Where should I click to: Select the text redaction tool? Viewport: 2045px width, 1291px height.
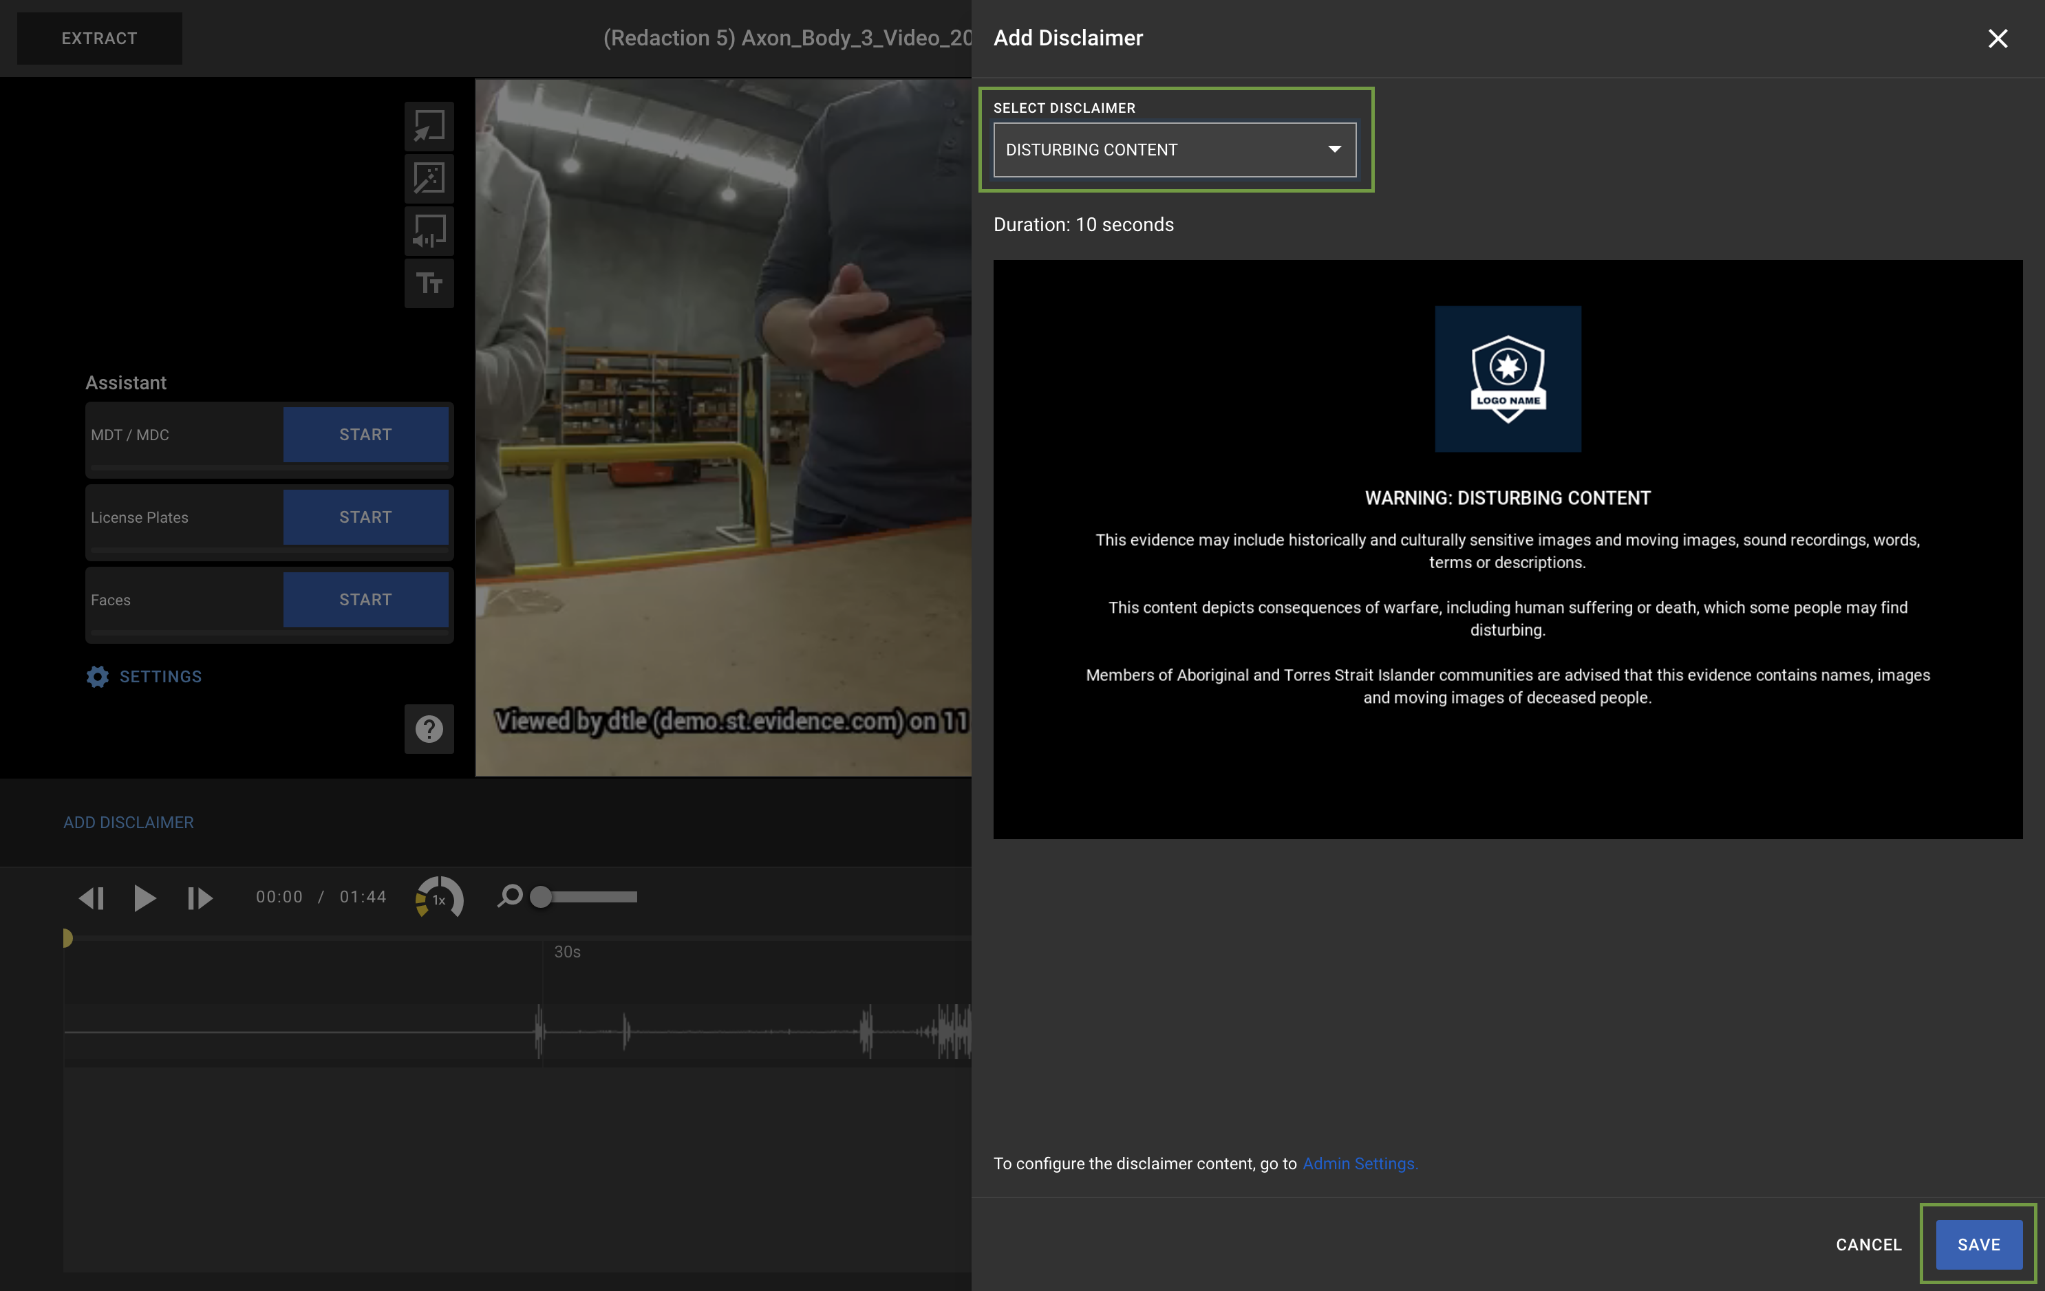429,283
